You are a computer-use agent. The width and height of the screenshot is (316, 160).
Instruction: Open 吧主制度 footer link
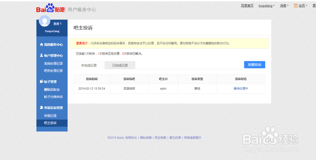161,138
